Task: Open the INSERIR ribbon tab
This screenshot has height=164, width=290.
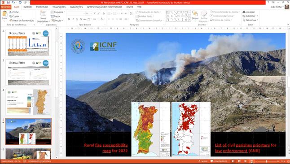Action: (27, 7)
